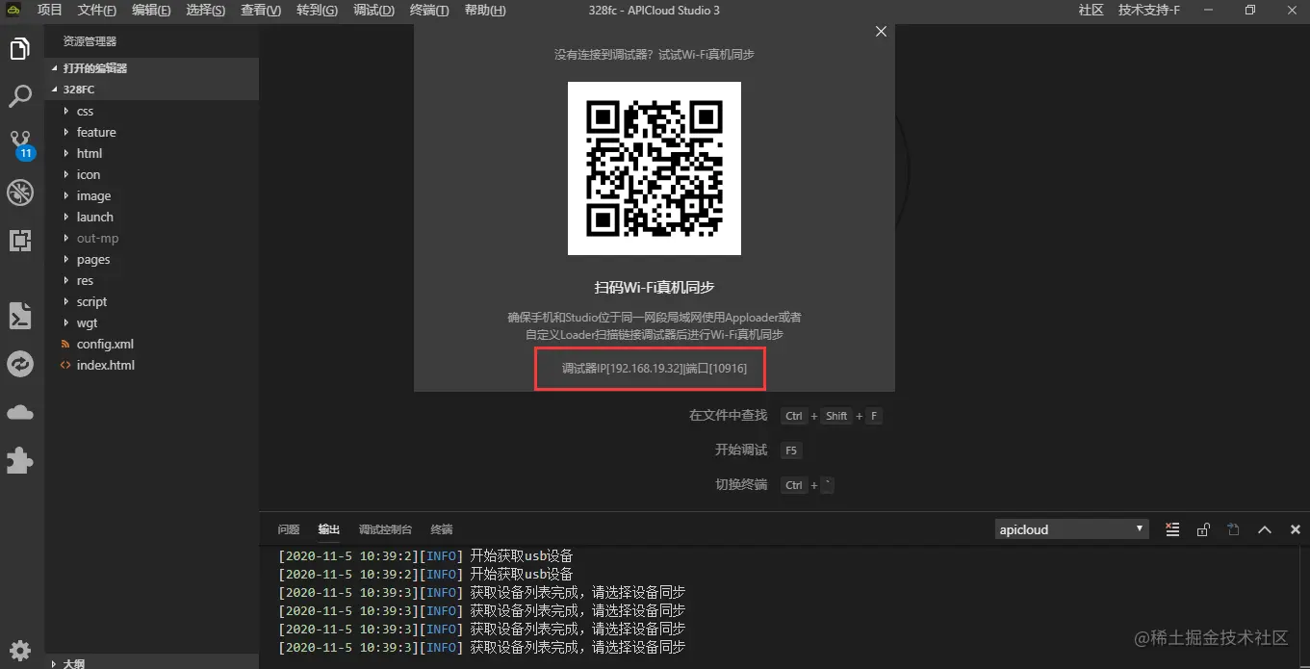Open the Extensions view in activity bar
Viewport: 1310px width, 669px height.
[x=20, y=241]
